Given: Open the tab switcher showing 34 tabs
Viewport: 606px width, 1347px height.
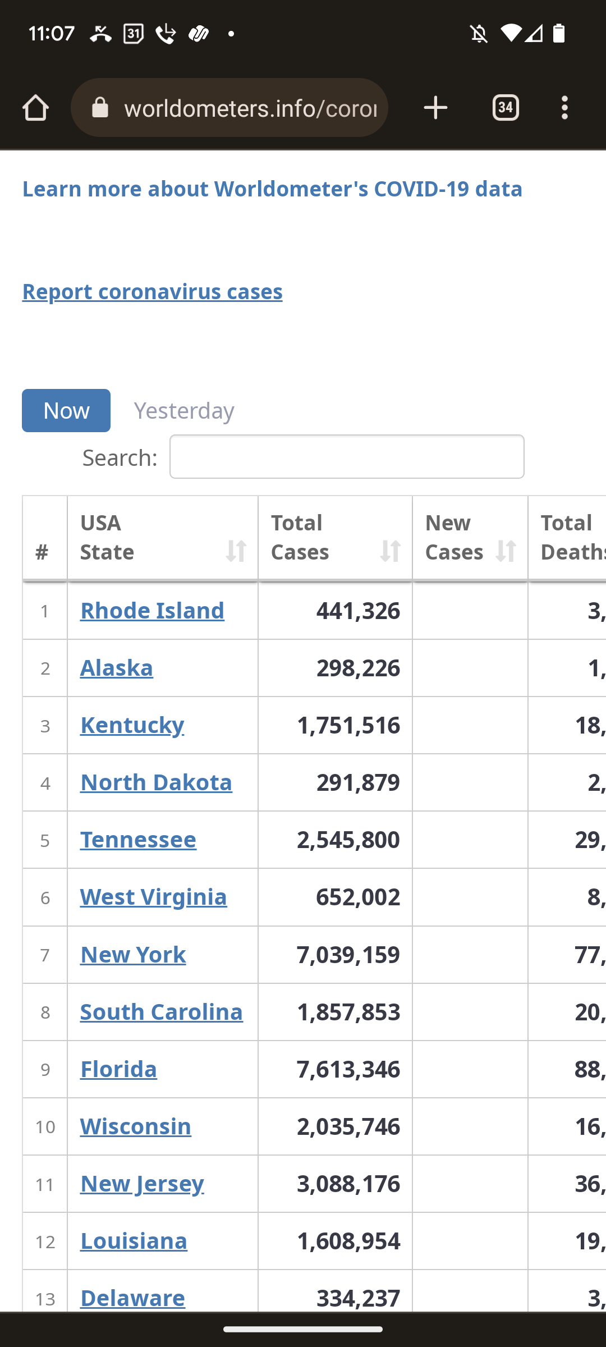Looking at the screenshot, I should click(x=506, y=108).
